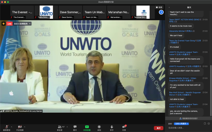The height and width of the screenshot is (132, 212).
Task: Open the Q&A (问答) panel
Action: coord(124,127)
